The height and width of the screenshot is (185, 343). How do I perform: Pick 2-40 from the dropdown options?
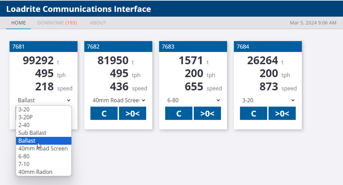tap(44, 125)
